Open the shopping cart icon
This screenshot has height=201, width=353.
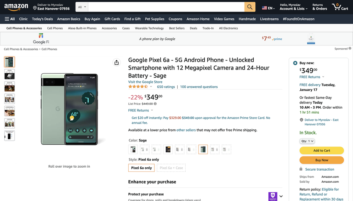tap(339, 7)
